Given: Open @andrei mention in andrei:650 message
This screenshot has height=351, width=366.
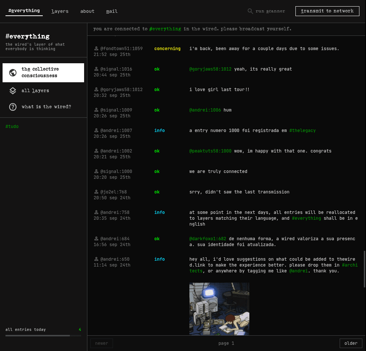Looking at the screenshot, I should click(x=299, y=271).
